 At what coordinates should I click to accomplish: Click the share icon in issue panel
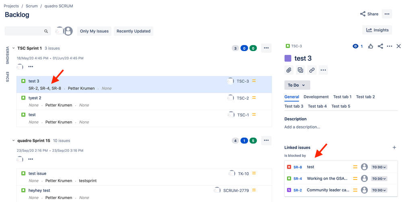380,46
